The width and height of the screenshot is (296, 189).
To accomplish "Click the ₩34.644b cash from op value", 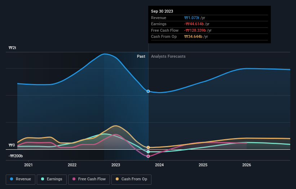I will (193, 37).
